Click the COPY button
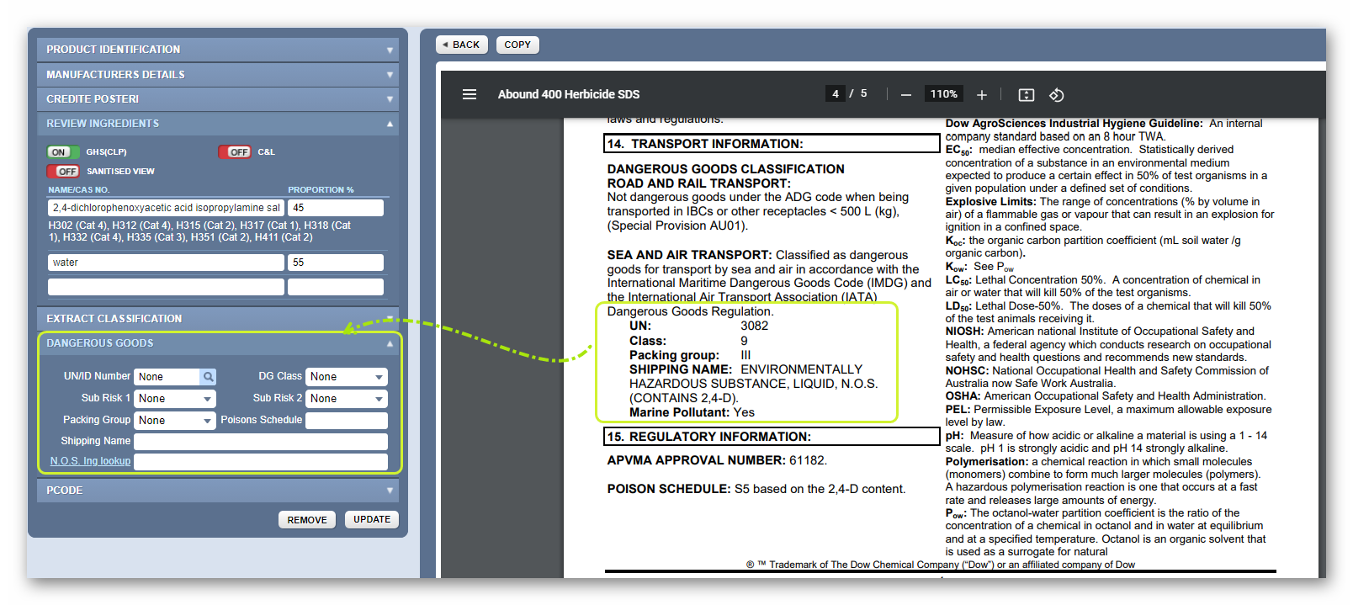The width and height of the screenshot is (1353, 605). tap(517, 45)
